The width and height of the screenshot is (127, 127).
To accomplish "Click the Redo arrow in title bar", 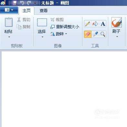I will (29, 3).
